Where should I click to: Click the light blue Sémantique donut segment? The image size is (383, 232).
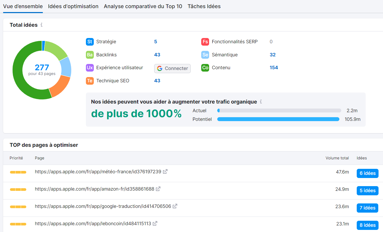66,67
